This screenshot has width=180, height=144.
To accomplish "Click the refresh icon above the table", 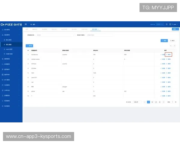I will click(171, 46).
